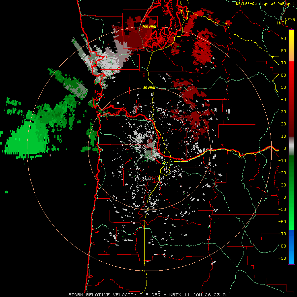
Task: Click the 80 value on the velocity scale
Action: [x=283, y=50]
